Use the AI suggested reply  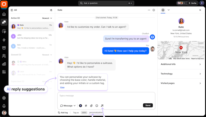coord(62,87)
